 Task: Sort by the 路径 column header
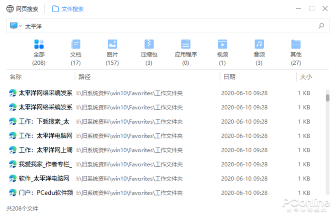(x=84, y=77)
